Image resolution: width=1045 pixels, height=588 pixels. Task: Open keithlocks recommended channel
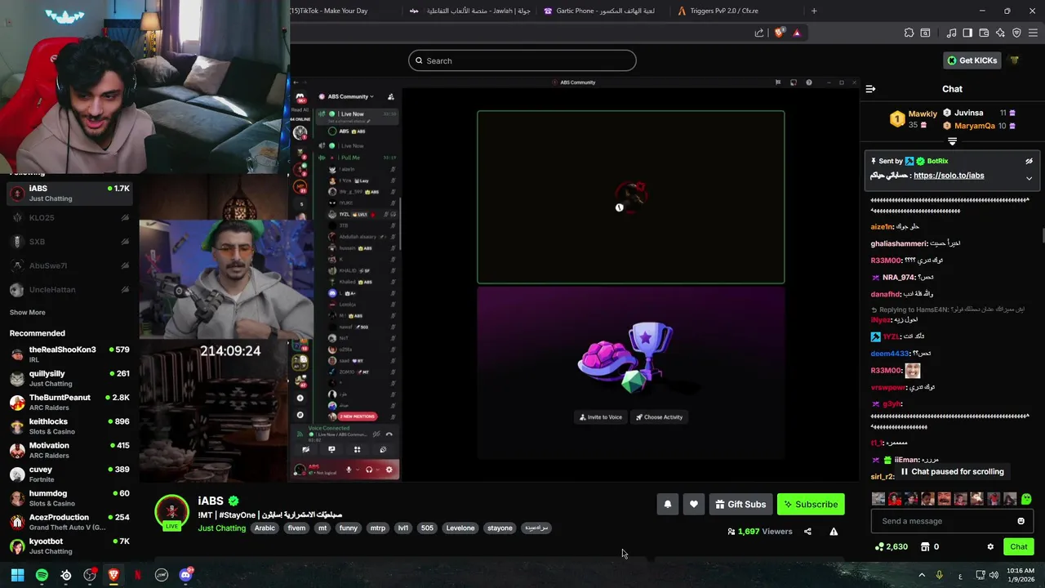pos(69,426)
